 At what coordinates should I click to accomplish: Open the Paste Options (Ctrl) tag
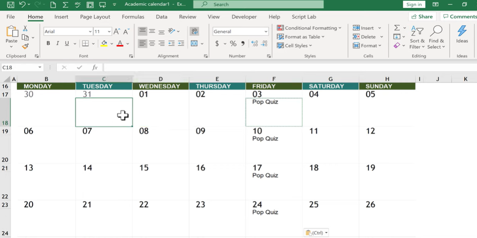pos(317,233)
